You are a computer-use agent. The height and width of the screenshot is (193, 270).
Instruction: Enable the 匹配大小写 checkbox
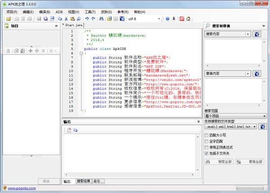click(207, 135)
